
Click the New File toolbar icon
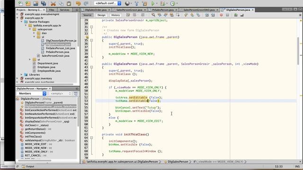click(20, 3)
